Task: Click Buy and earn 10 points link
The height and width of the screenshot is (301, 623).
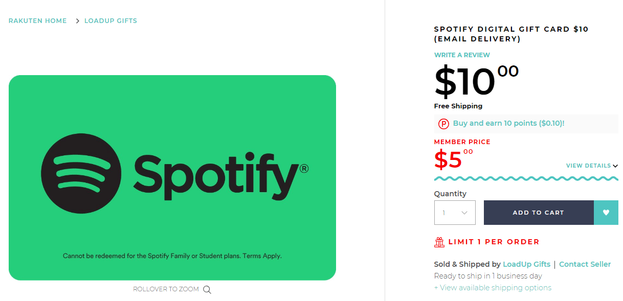Action: tap(508, 123)
